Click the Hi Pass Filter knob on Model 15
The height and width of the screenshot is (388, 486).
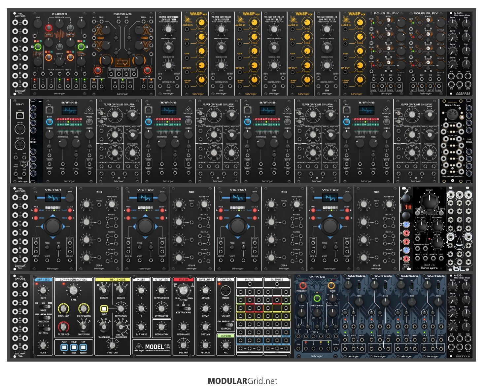coord(161,291)
